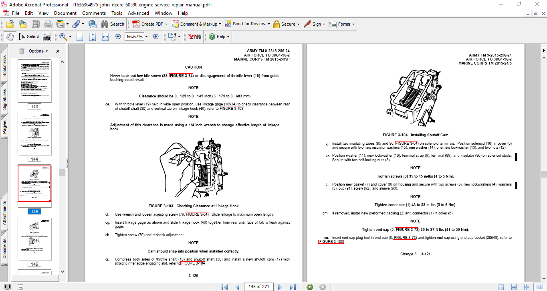The image size is (547, 291).
Task: Open the Advanced menu
Action: pyautogui.click(x=138, y=13)
